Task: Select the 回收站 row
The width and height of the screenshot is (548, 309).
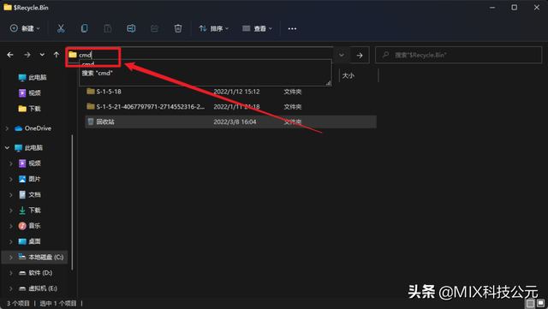Action: (230, 122)
